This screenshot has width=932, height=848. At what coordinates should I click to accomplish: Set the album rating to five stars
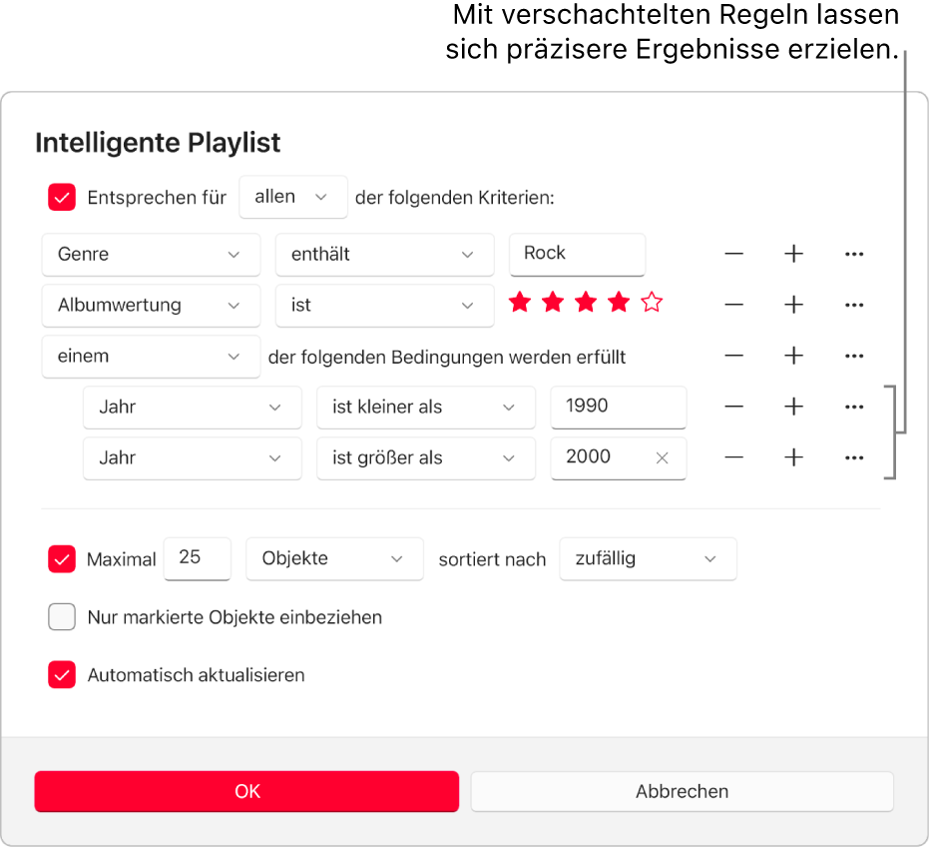click(x=652, y=302)
